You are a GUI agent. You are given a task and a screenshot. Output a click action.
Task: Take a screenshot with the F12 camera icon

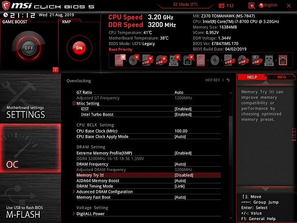[x=221, y=5]
